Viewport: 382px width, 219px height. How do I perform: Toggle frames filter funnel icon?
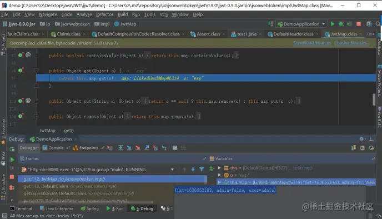(x=202, y=169)
